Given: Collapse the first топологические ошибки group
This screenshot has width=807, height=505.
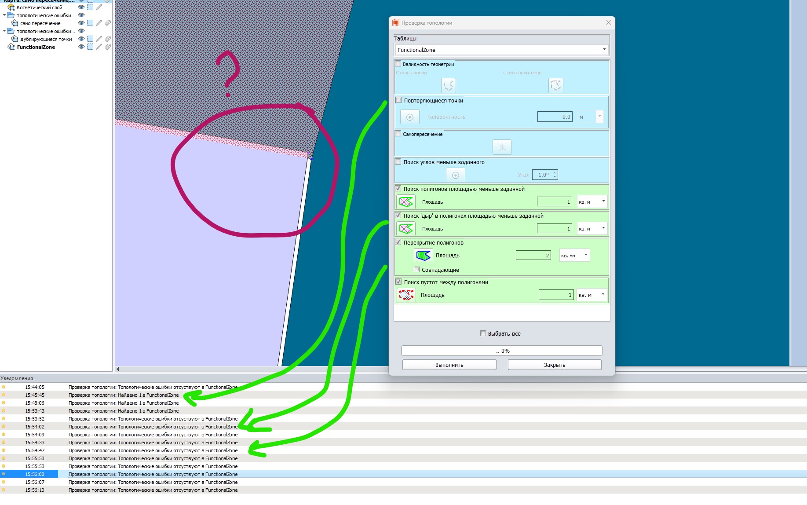Looking at the screenshot, I should coord(4,15).
